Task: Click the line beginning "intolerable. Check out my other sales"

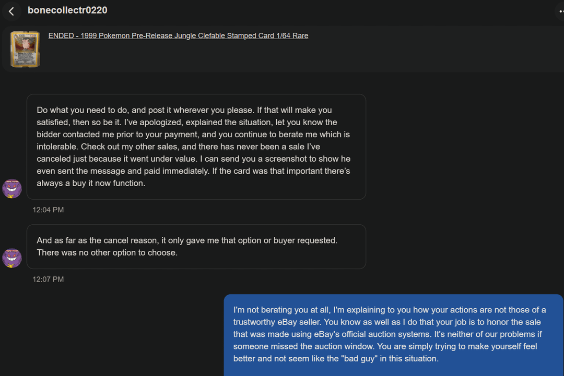Action: pos(178,147)
